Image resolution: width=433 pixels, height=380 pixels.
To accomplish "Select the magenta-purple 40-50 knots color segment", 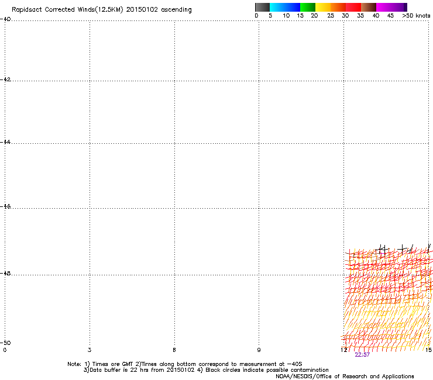I will 391,7.
